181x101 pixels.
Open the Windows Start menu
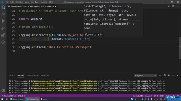pos(2,99)
